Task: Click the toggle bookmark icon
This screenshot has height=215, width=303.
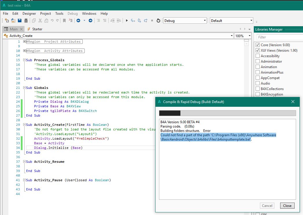Action: click(64, 20)
